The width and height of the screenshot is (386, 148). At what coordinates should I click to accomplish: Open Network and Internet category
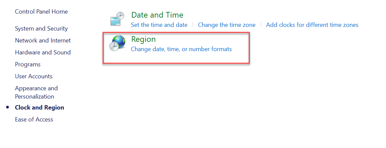pos(43,40)
